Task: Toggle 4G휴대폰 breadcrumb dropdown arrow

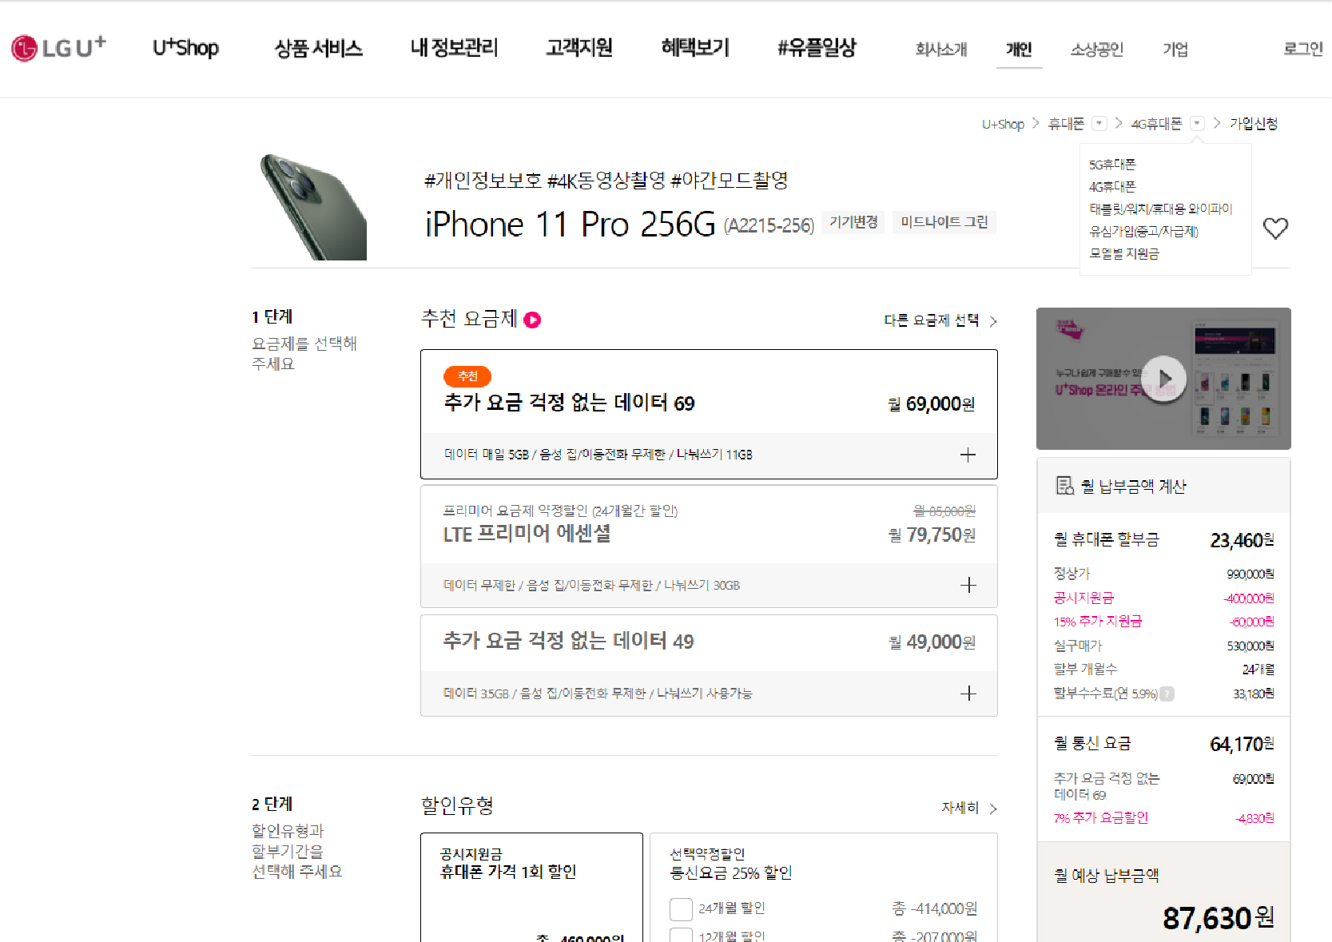Action: pos(1197,123)
